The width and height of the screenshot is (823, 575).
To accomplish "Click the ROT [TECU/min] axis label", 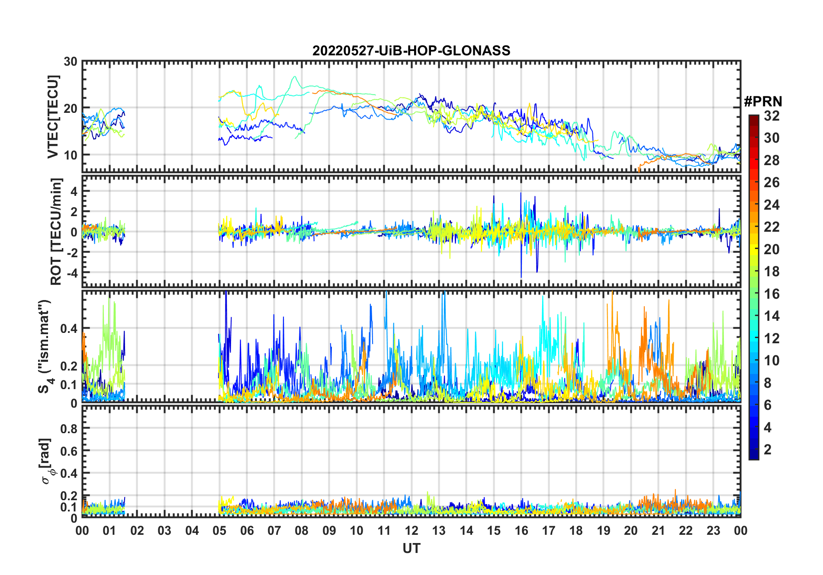I will point(56,231).
